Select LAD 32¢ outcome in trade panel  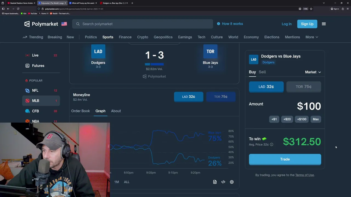266,87
